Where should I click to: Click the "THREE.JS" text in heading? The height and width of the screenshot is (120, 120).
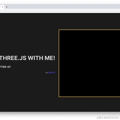13,58
